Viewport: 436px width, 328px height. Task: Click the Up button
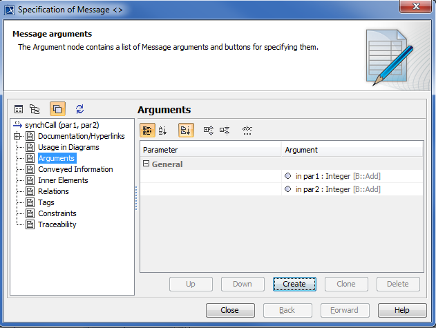[x=191, y=284]
